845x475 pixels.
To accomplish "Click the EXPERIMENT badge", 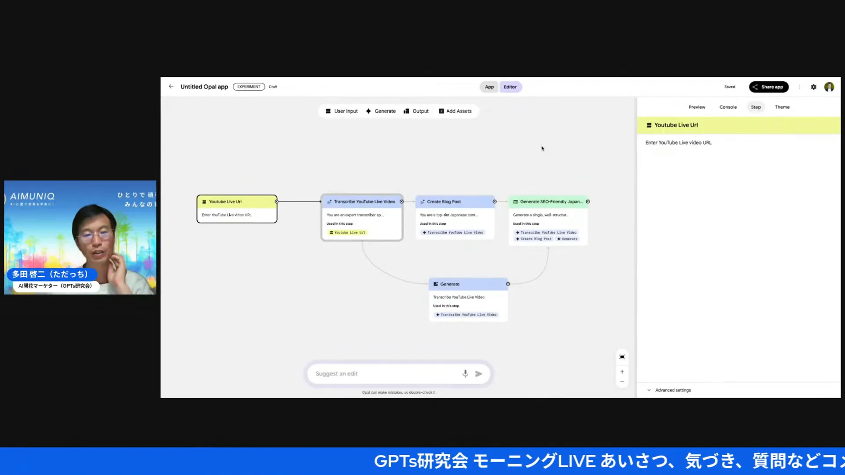I will [249, 87].
